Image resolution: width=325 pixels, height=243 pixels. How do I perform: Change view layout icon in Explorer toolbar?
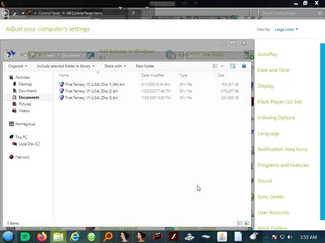point(215,66)
